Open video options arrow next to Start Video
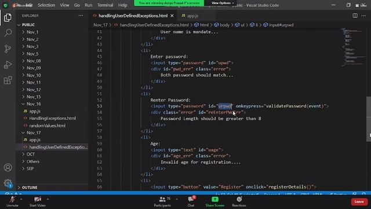 point(48,199)
